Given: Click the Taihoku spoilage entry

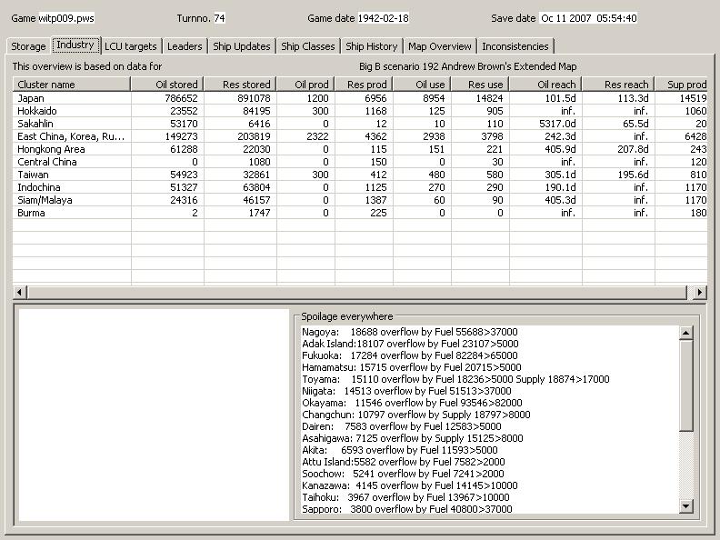Looking at the screenshot, I should (x=405, y=498).
